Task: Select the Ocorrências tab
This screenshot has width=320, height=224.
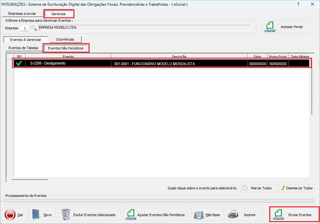Action: pos(65,39)
